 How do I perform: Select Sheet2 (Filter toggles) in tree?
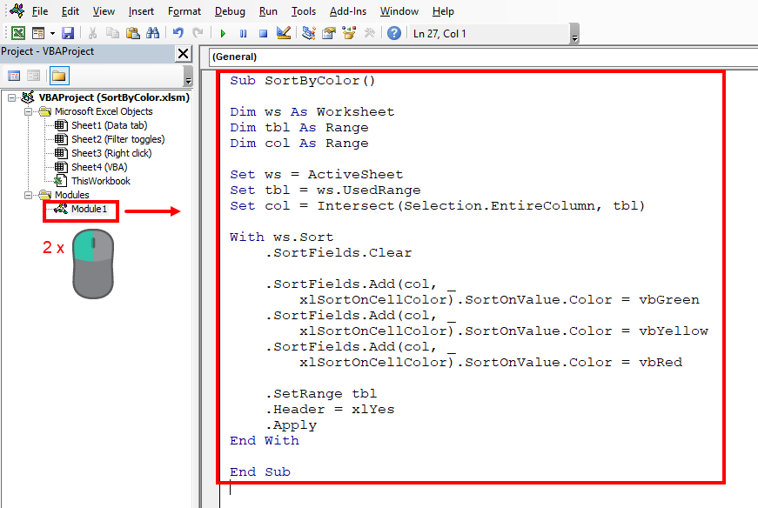(x=118, y=140)
